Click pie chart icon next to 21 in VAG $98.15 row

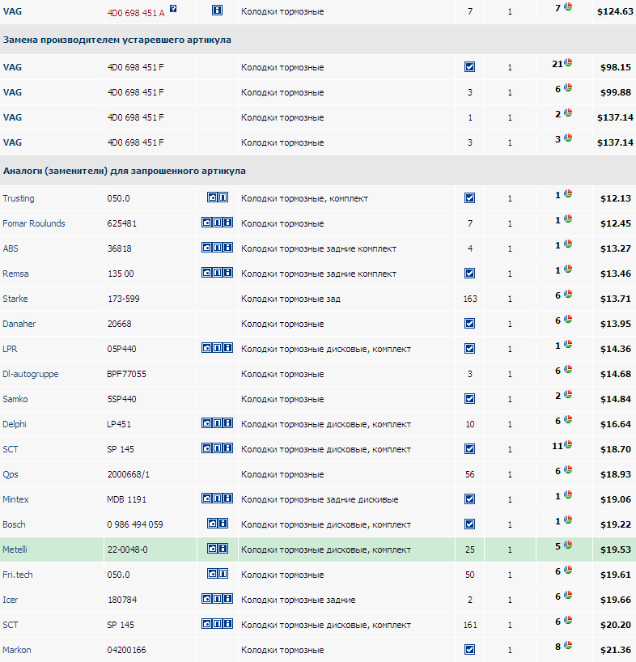point(568,62)
